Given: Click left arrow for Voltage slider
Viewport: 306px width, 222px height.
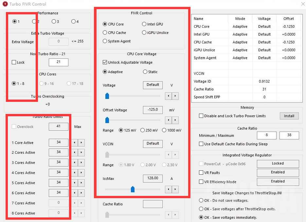Looking at the screenshot, I should pyautogui.click(x=168, y=96).
